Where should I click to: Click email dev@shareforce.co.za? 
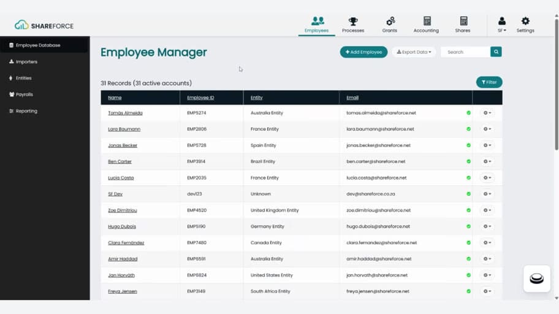click(370, 194)
